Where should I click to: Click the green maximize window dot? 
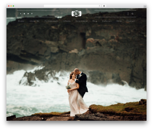pos(13,6)
